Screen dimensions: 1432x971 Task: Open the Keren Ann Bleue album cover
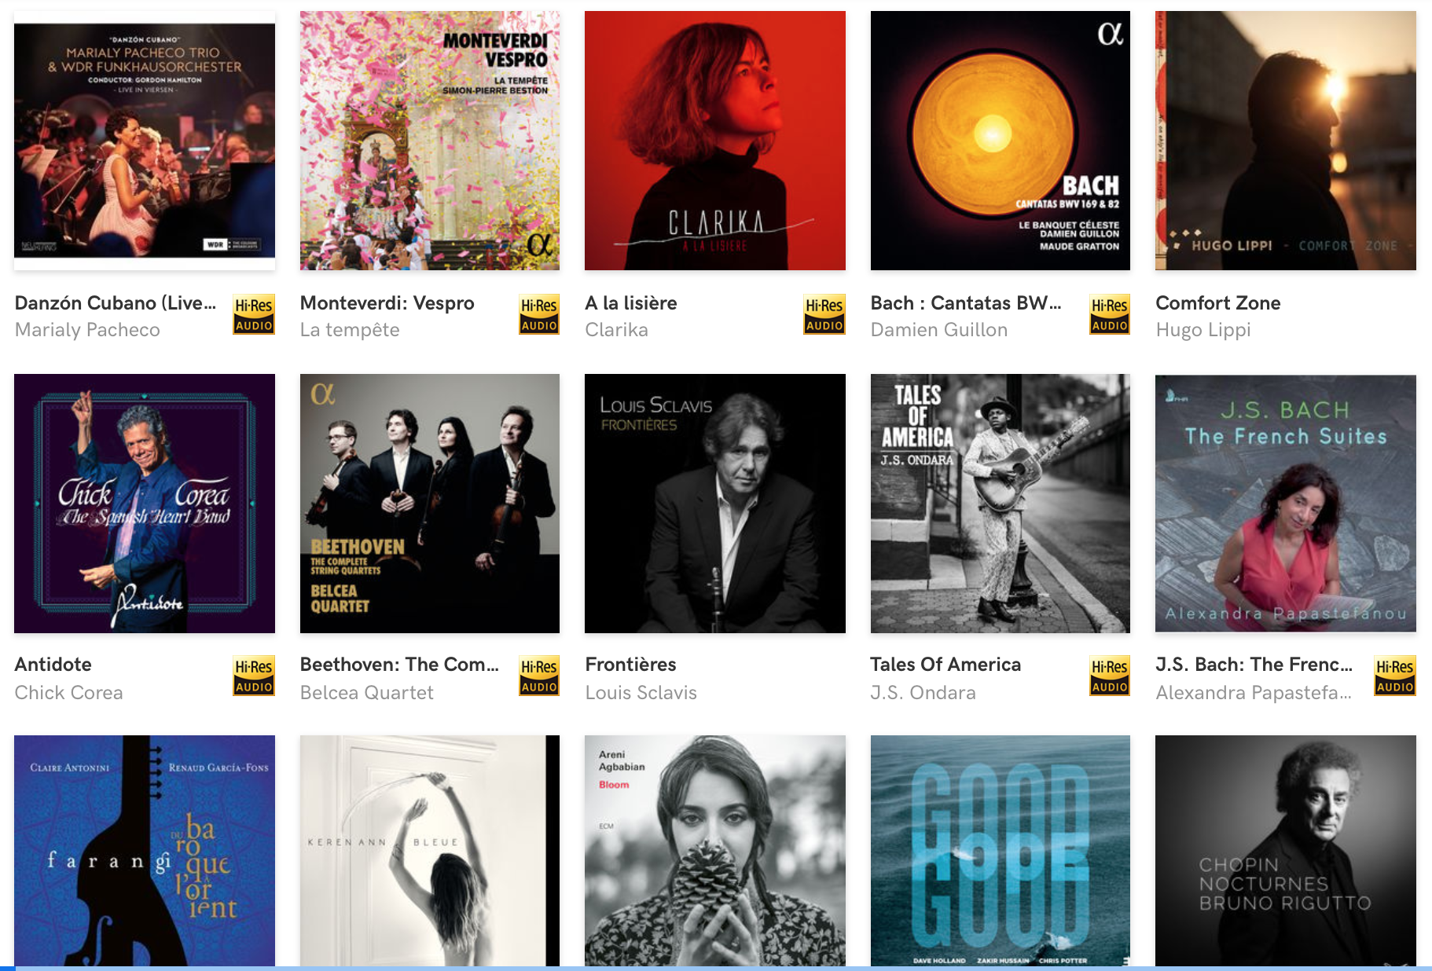click(430, 851)
